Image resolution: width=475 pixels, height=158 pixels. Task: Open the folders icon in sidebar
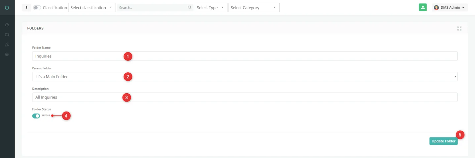coord(7,35)
